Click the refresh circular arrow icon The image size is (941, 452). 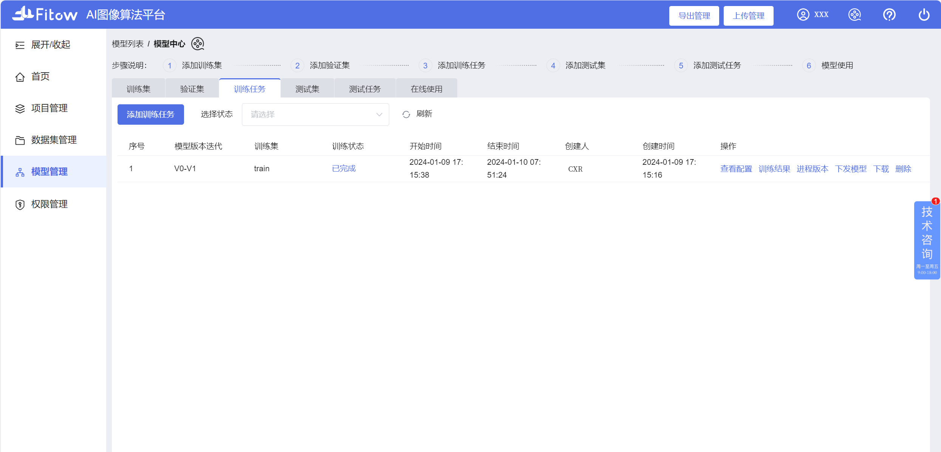click(x=406, y=115)
